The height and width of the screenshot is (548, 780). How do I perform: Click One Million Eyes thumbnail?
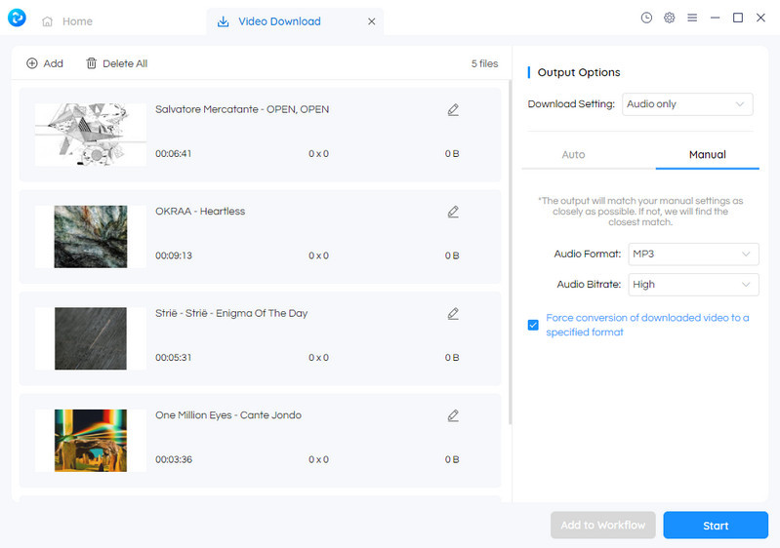[x=91, y=440]
